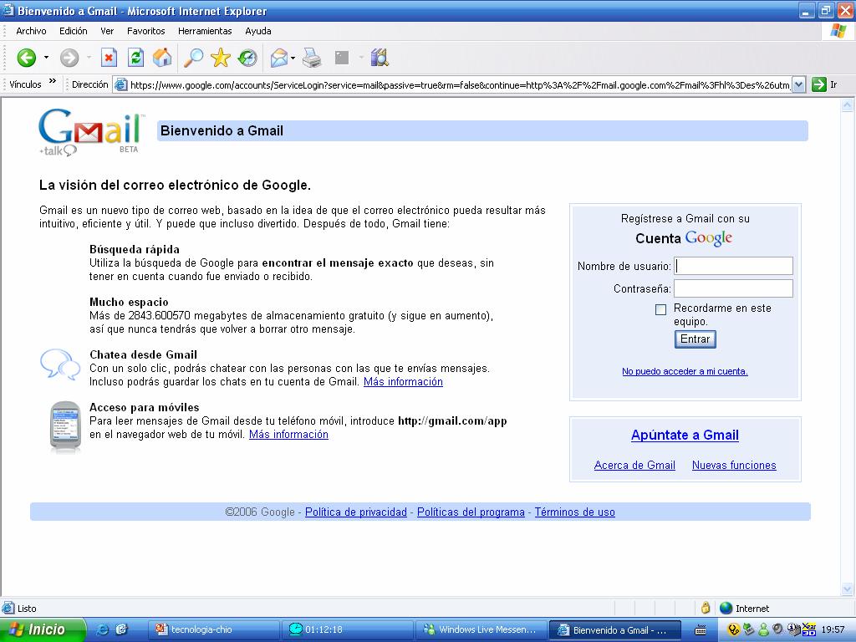This screenshot has width=856, height=642.
Task: Go to the Home page icon
Action: pyautogui.click(x=162, y=58)
